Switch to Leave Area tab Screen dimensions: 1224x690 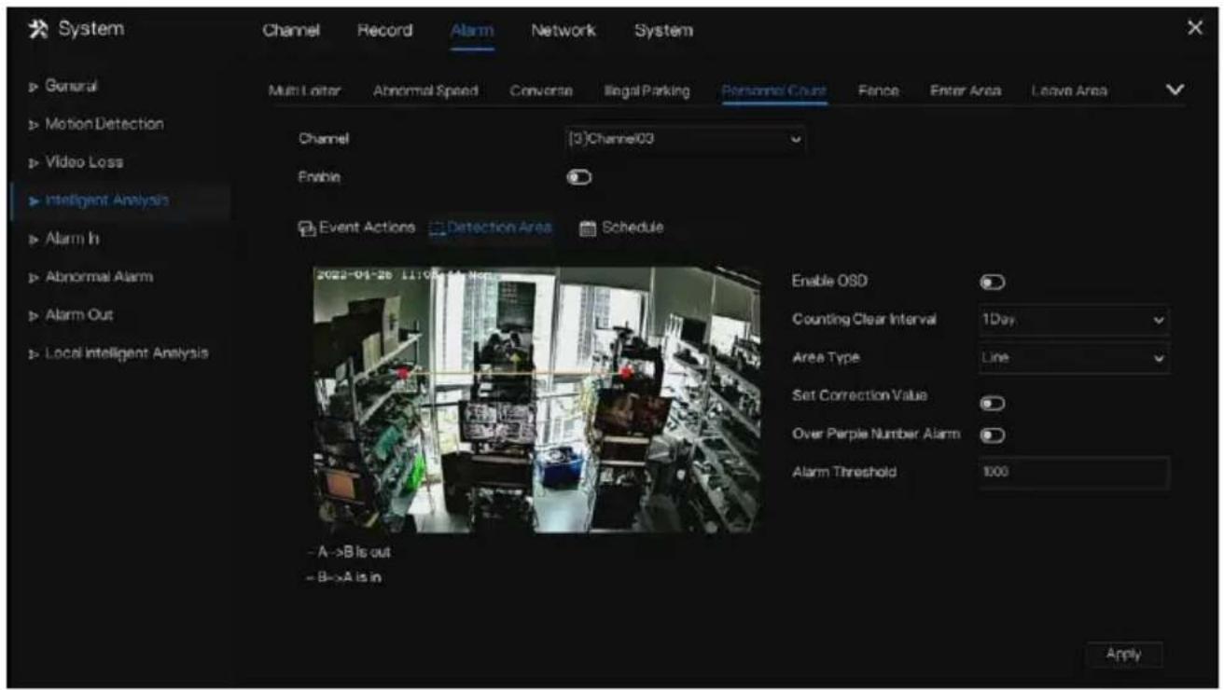[x=1069, y=90]
